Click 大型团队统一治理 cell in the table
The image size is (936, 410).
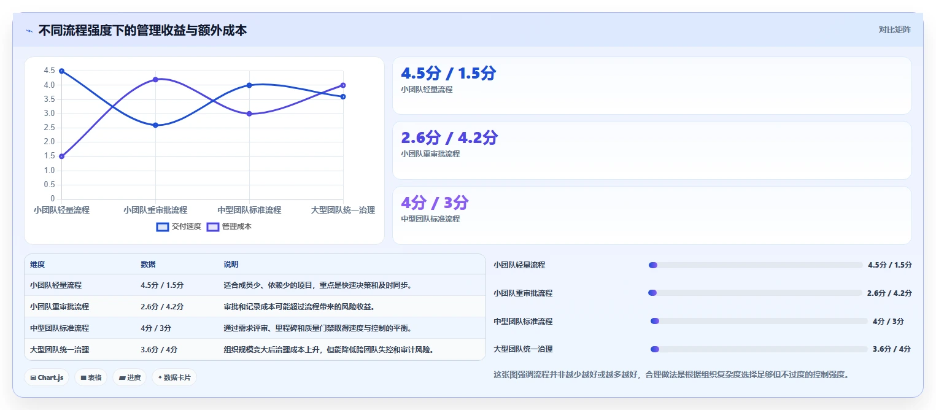coord(60,350)
